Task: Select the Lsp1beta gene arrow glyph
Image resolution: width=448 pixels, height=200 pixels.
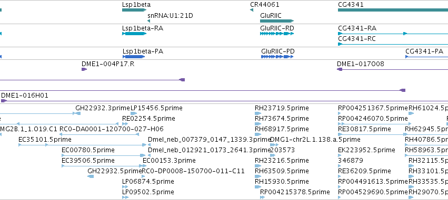Action: click(x=134, y=10)
